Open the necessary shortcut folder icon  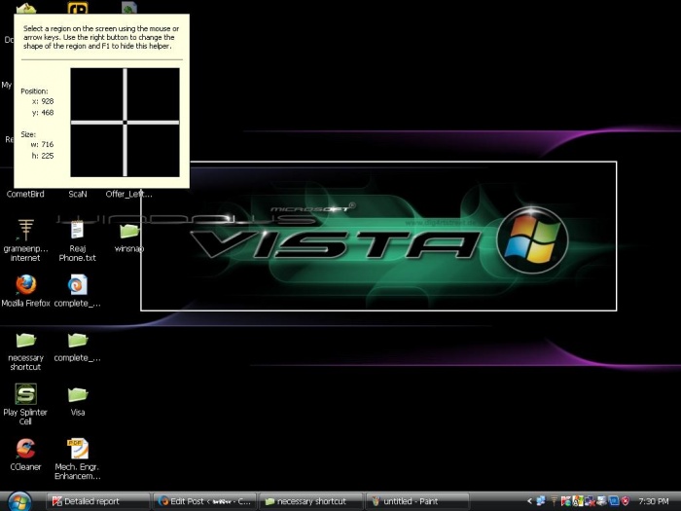(25, 341)
